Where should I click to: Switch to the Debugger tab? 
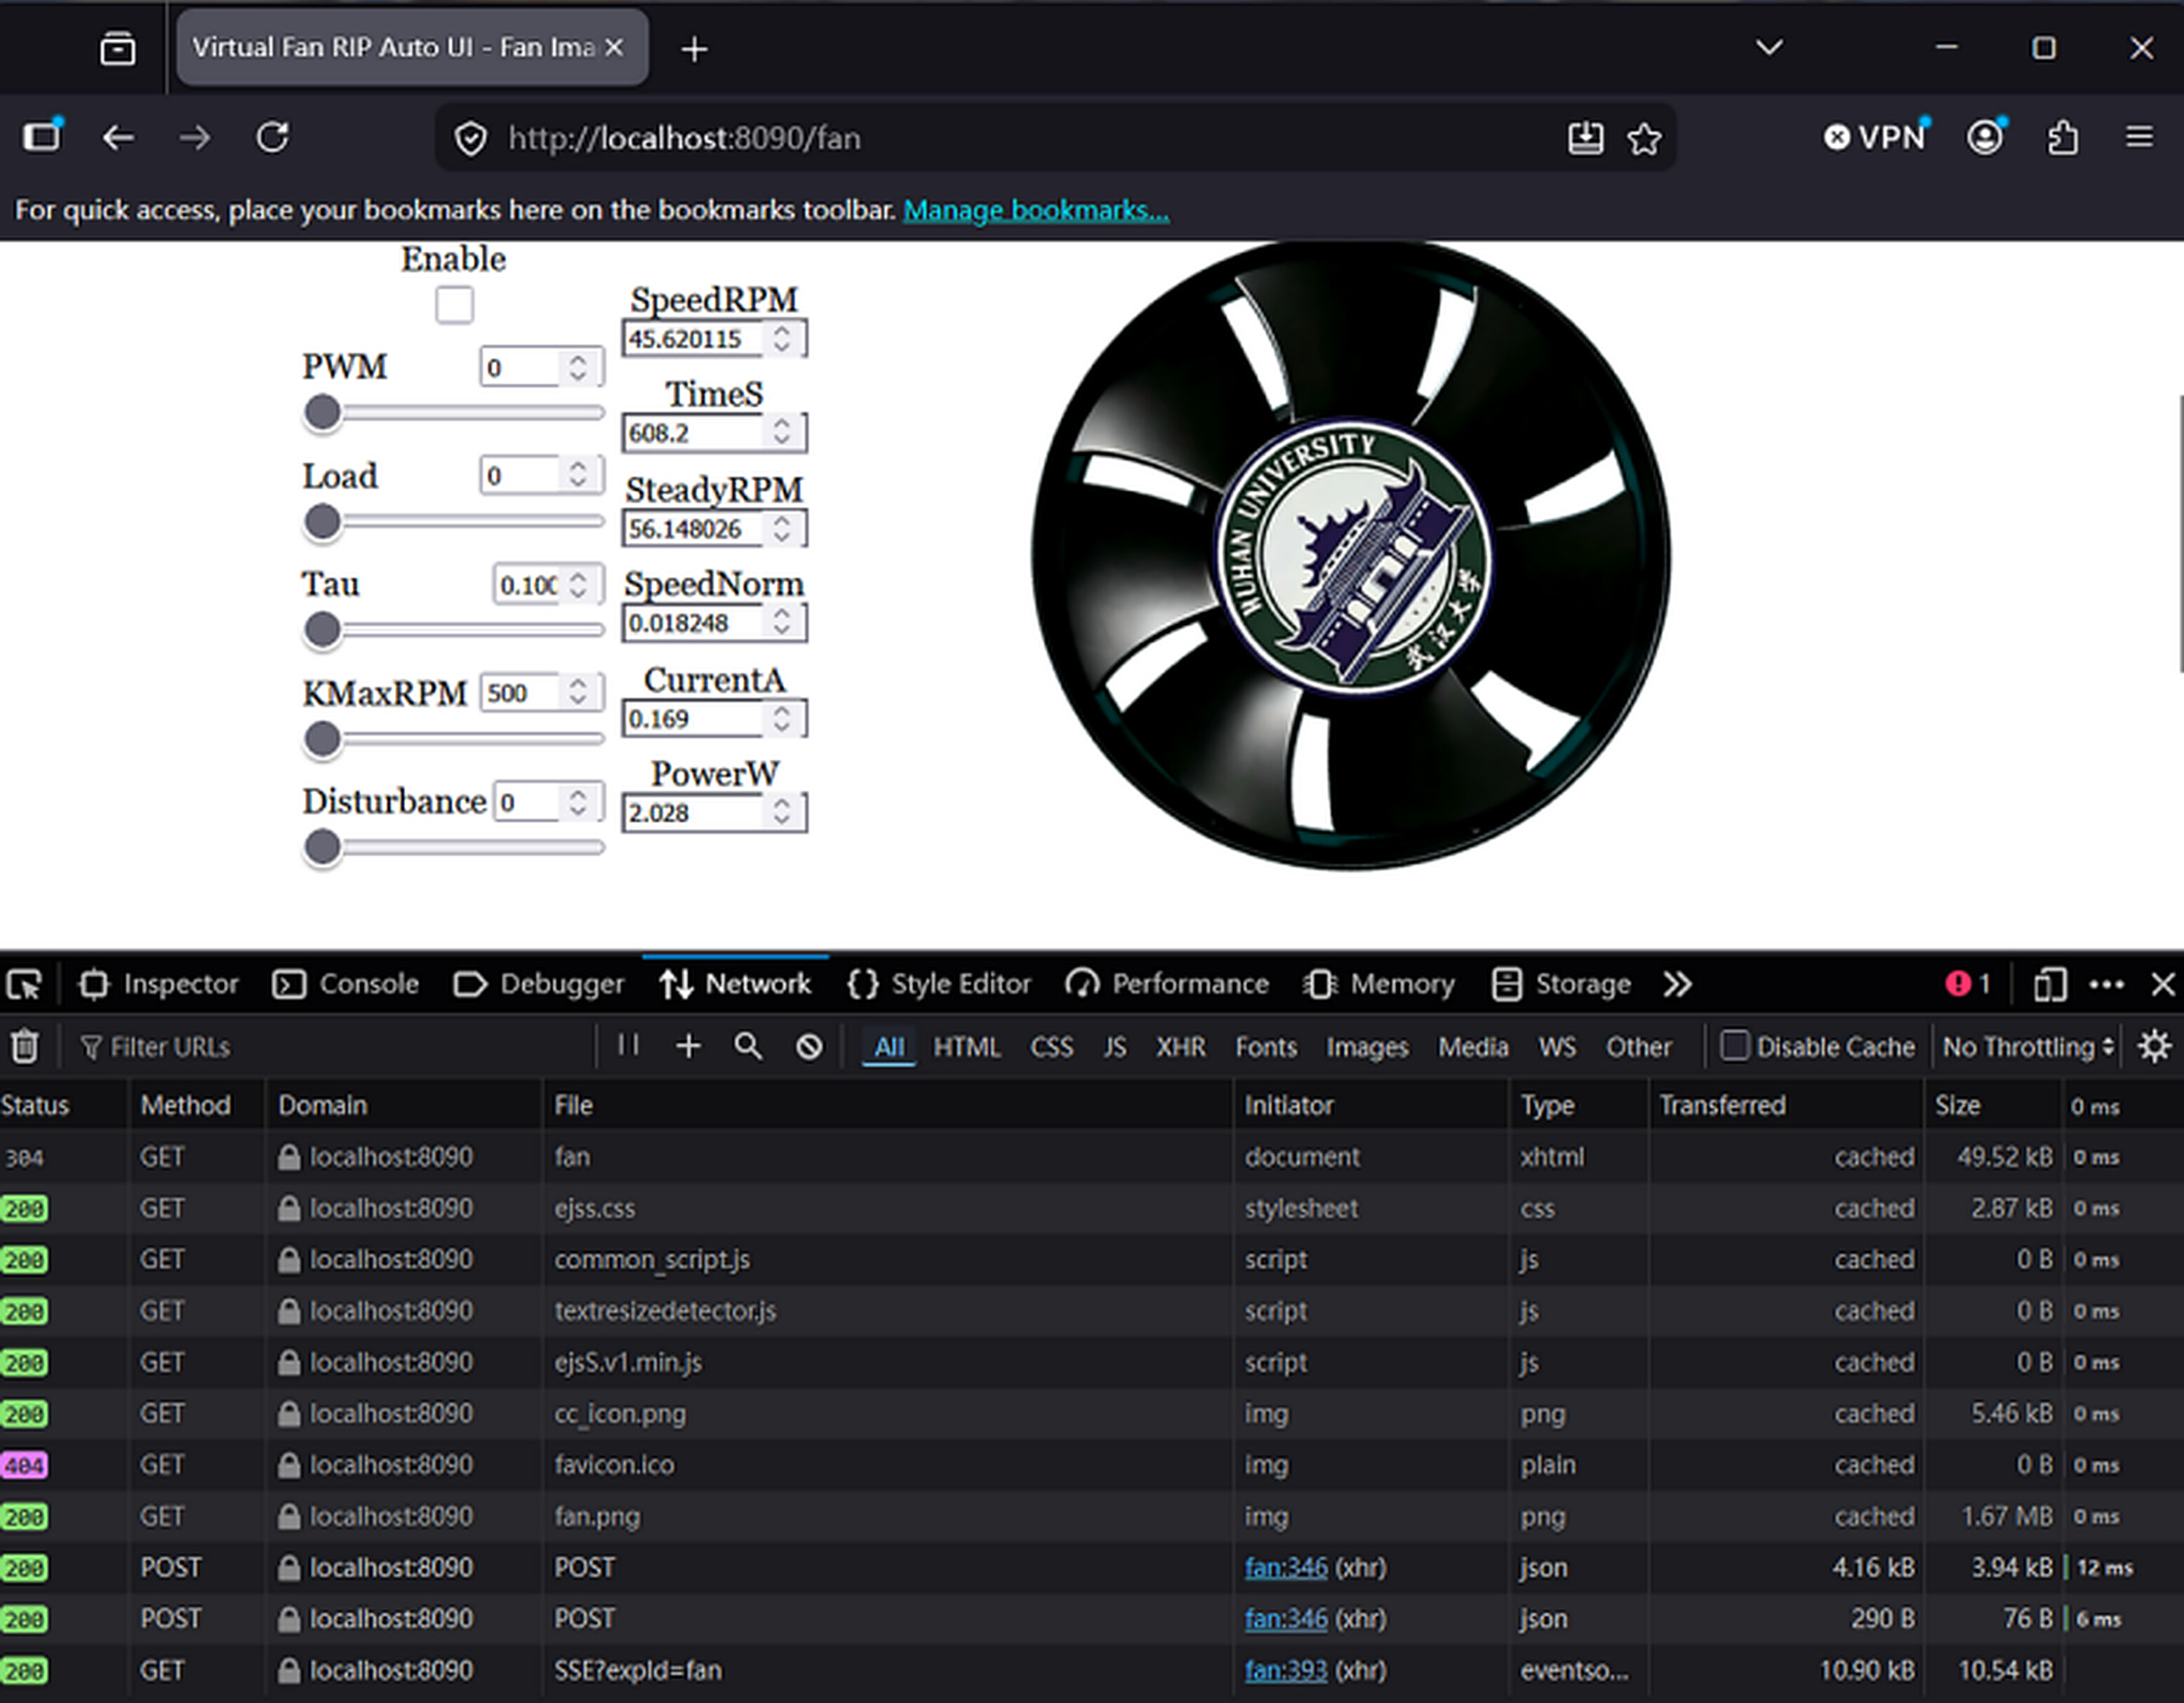(x=539, y=985)
